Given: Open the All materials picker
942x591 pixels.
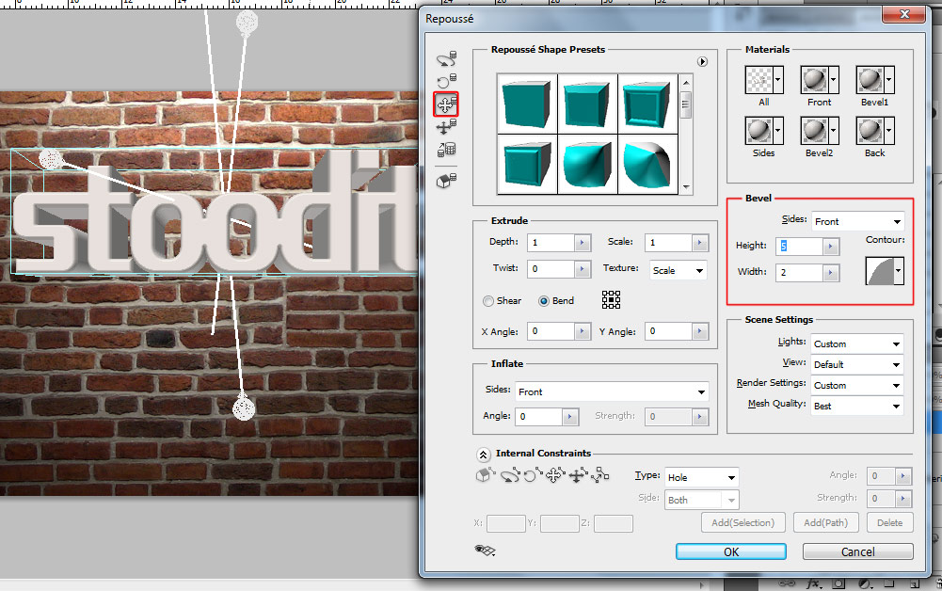Looking at the screenshot, I should pos(764,79).
